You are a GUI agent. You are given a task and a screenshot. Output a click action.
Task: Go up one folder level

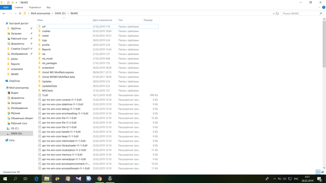(x=20, y=13)
